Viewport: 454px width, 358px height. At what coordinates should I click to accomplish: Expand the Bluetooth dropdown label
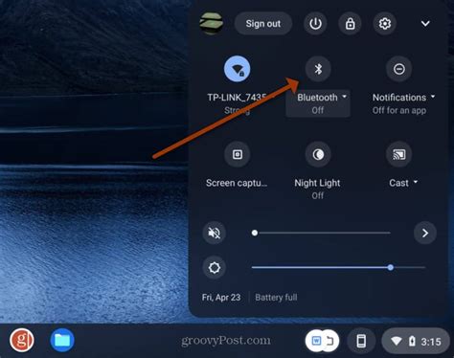[318, 103]
